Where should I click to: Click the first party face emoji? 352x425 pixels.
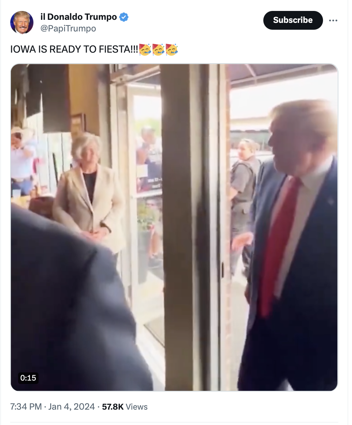point(145,50)
